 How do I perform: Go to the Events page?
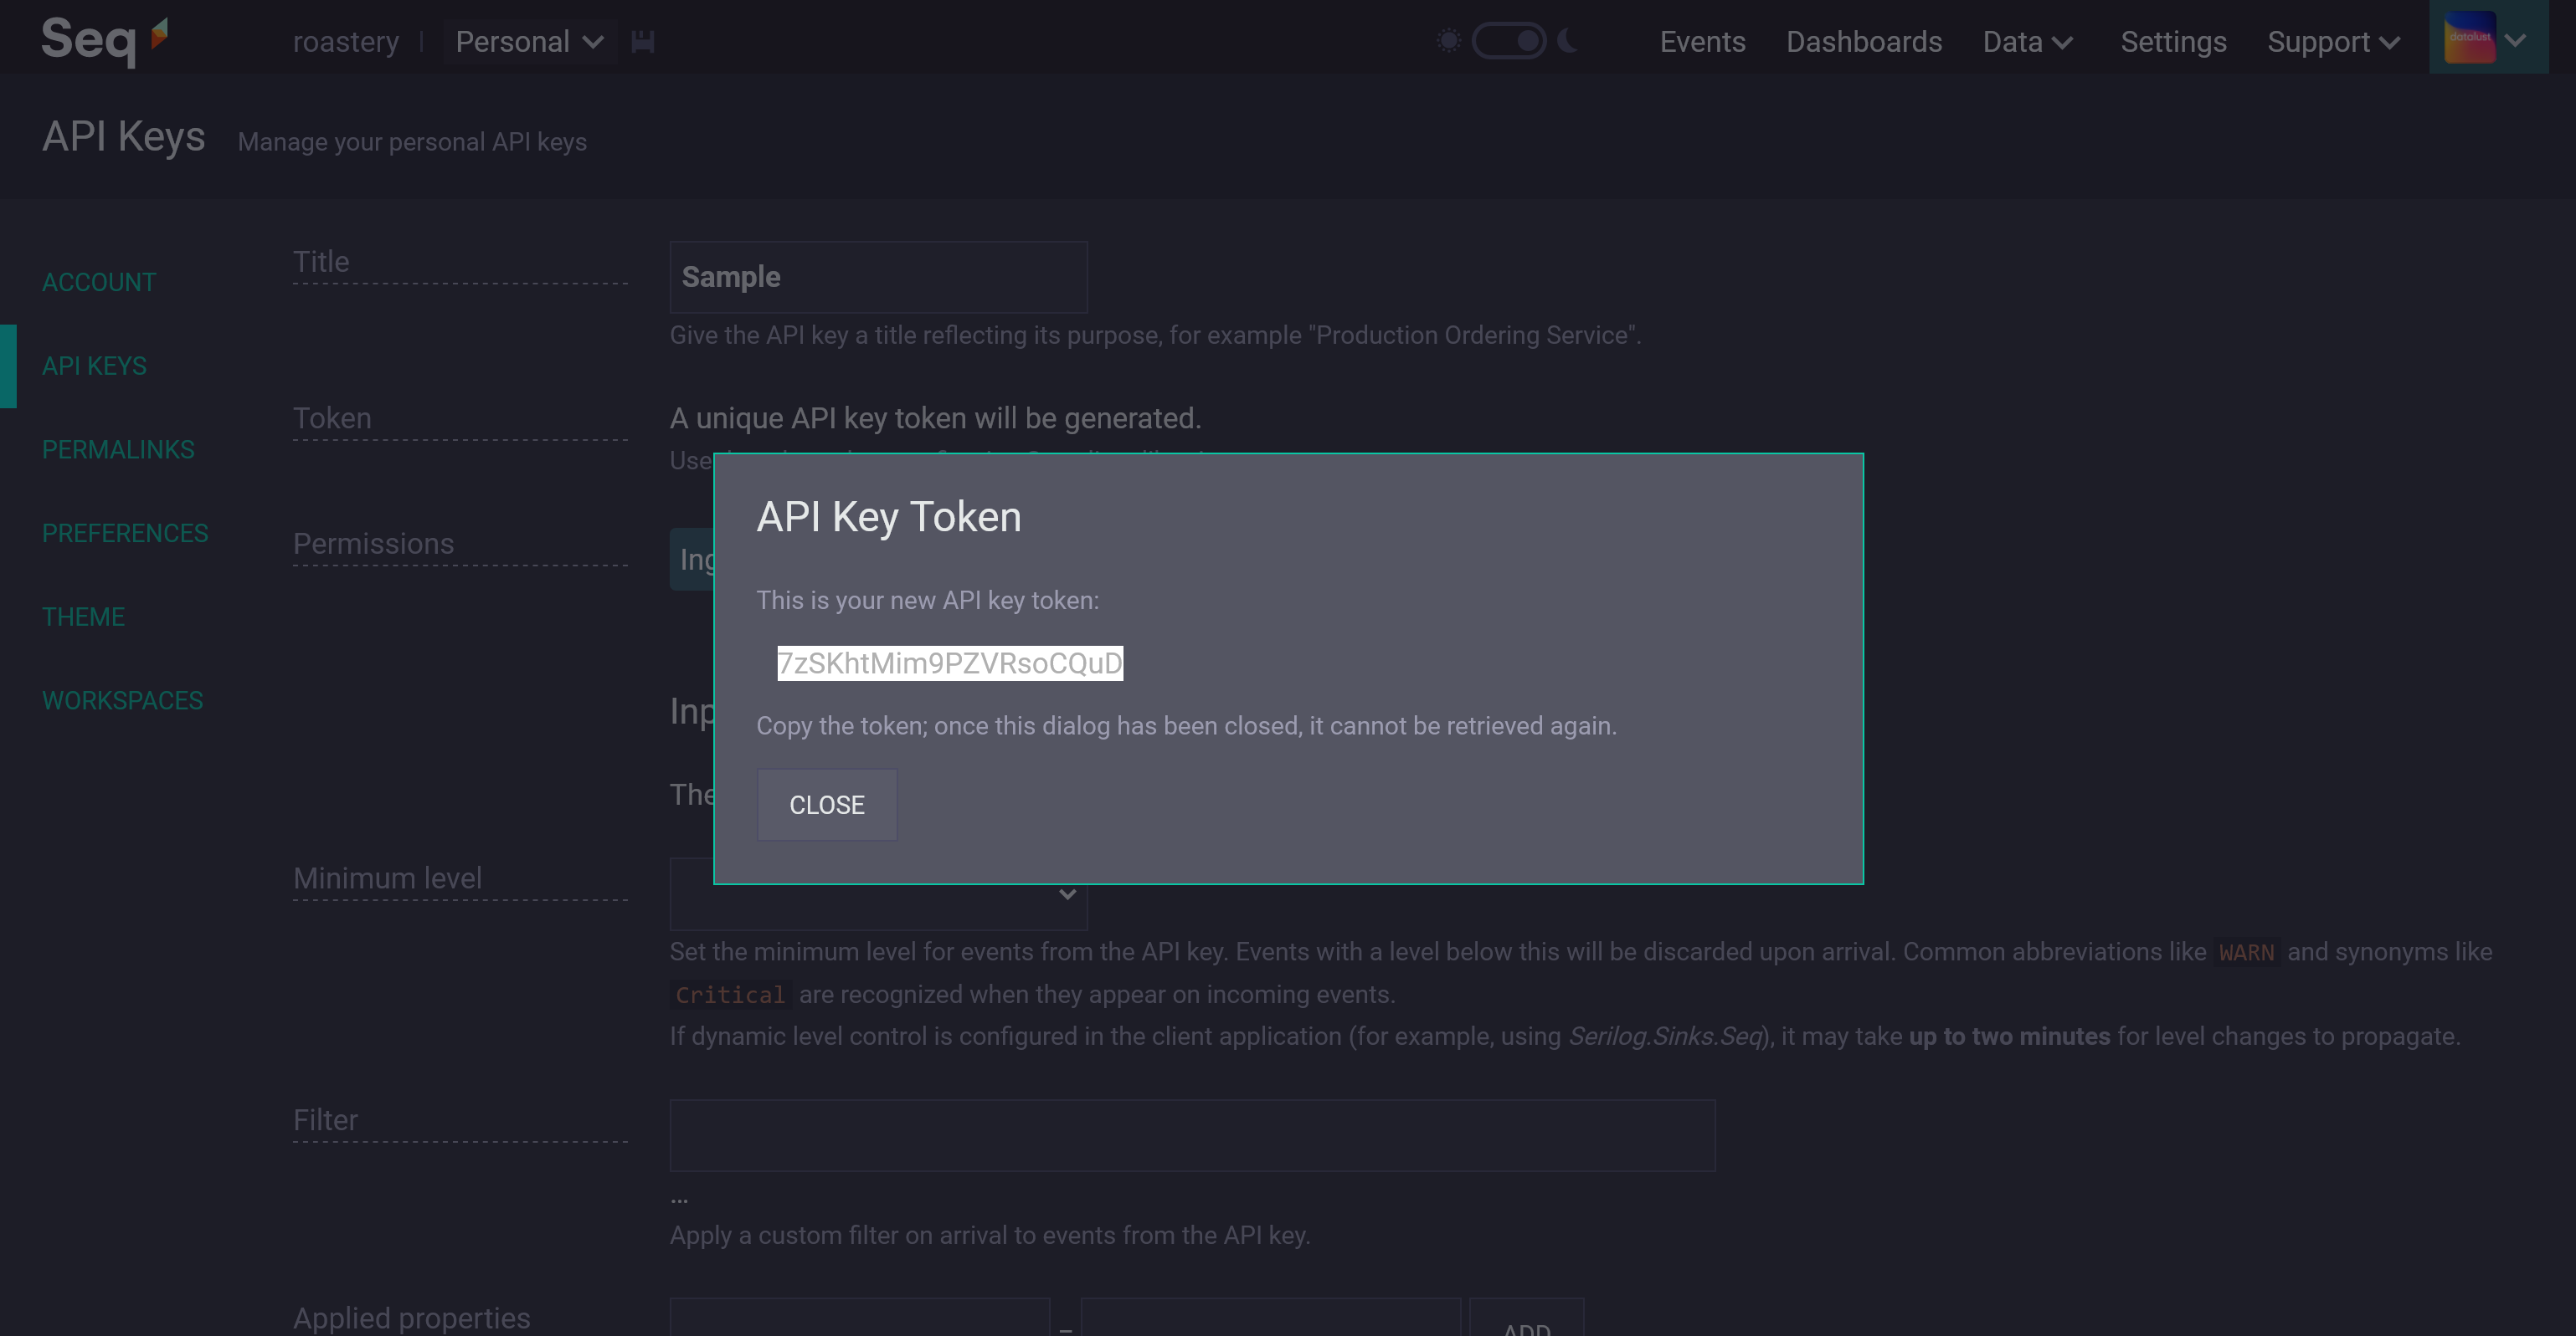coord(1702,42)
